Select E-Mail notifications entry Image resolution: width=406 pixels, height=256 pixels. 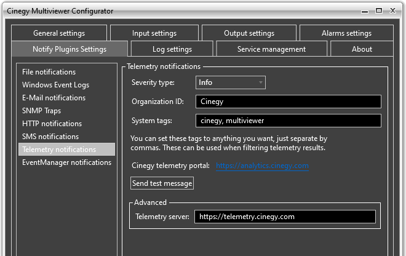click(66, 98)
